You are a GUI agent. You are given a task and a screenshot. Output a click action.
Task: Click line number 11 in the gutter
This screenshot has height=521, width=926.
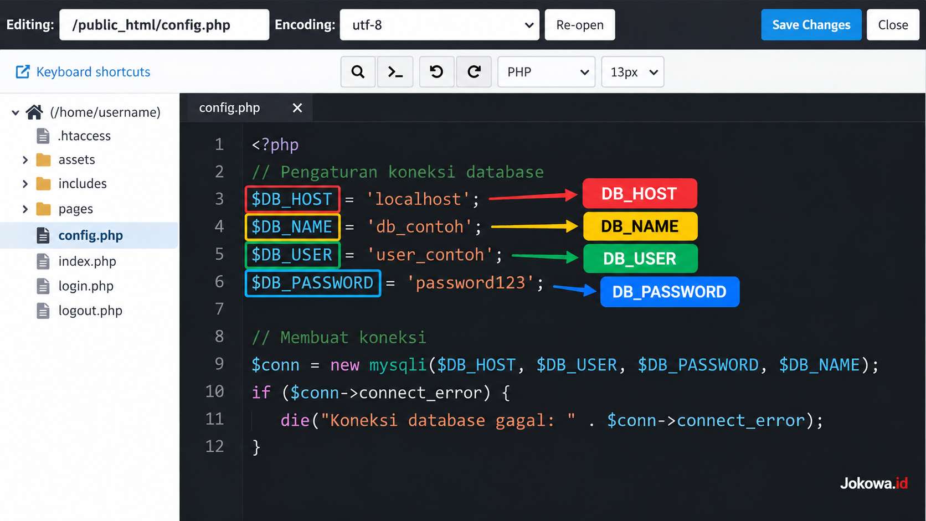pos(215,419)
